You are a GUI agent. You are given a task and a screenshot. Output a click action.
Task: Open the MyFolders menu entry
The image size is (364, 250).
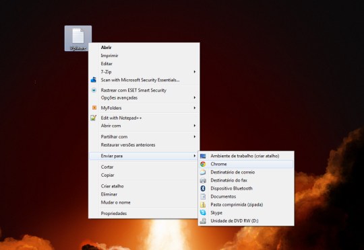point(144,108)
